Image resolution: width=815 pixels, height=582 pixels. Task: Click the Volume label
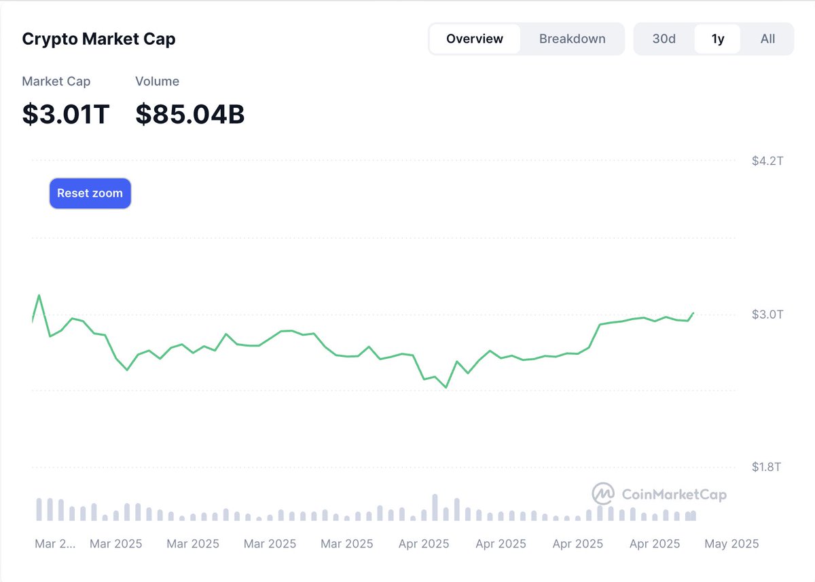157,81
